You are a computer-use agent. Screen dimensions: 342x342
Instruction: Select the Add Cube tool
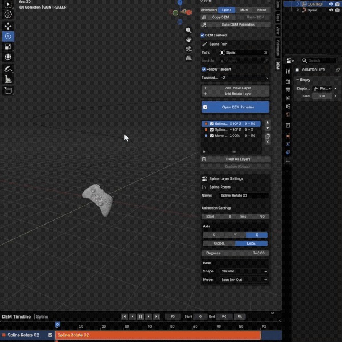pyautogui.click(x=8, y=91)
